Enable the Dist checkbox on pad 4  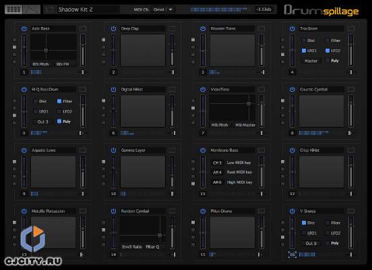tap(304, 40)
